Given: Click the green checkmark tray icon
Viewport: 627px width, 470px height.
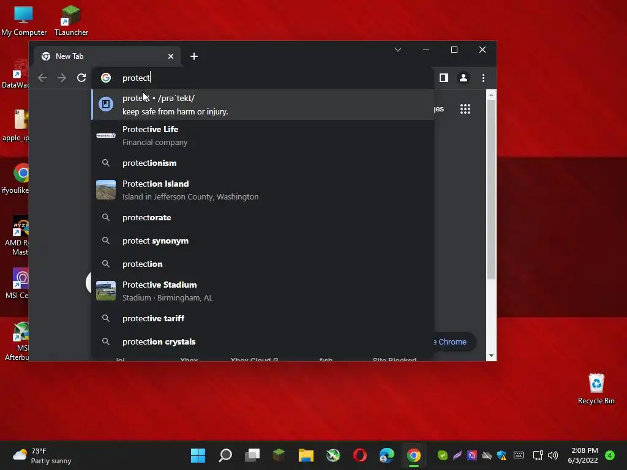Looking at the screenshot, I should pos(442,455).
